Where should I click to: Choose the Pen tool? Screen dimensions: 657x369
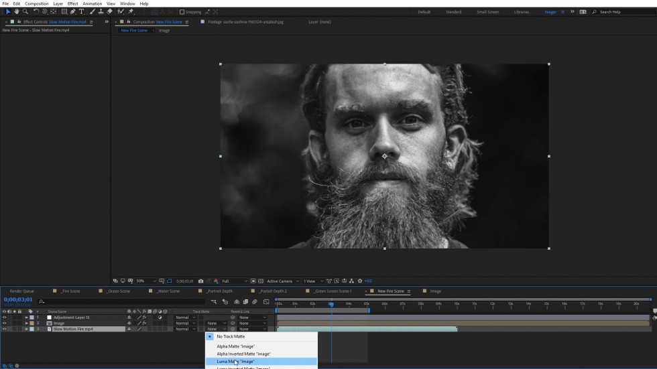click(x=73, y=11)
